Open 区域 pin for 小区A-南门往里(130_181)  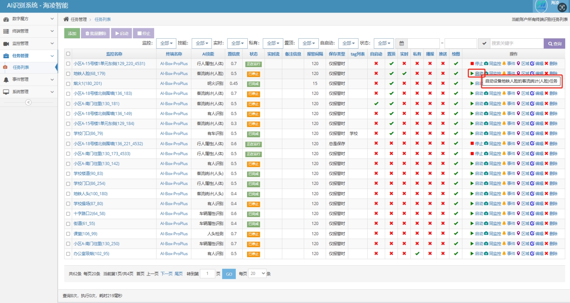click(x=523, y=103)
